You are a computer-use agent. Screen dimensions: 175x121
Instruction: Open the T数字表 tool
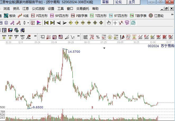click(138, 16)
